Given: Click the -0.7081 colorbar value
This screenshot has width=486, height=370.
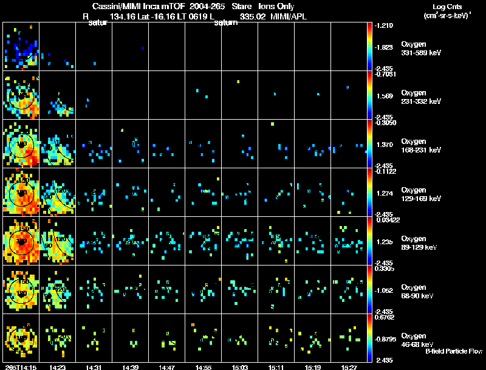Looking at the screenshot, I should tap(386, 74).
